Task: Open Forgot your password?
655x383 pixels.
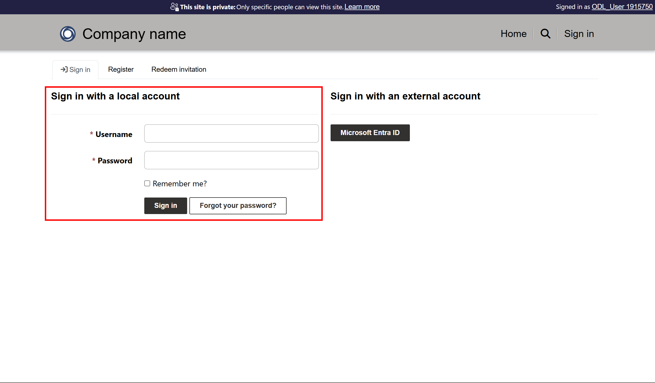Action: point(238,205)
